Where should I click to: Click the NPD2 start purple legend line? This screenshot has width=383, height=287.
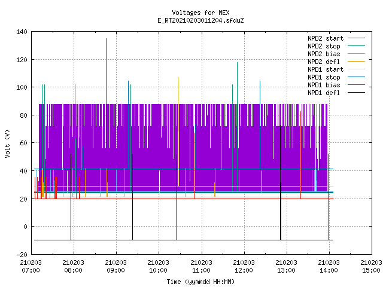coord(357,38)
